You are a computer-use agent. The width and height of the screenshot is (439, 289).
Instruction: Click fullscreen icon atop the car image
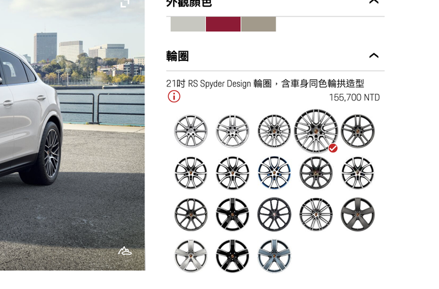125,3
